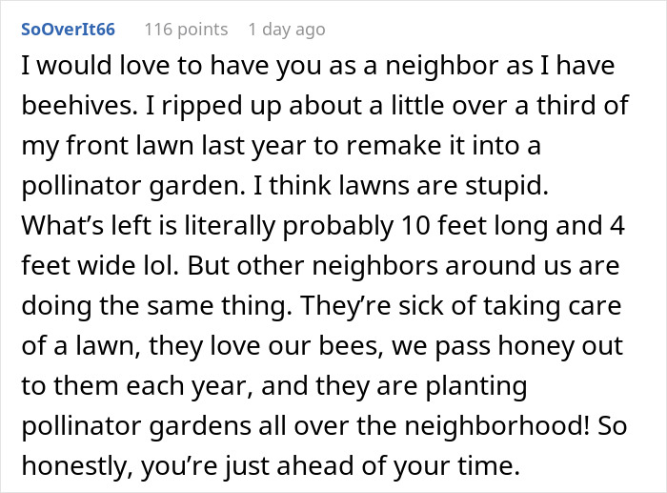This screenshot has width=667, height=493.
Task: Open the SoOverIt66 user profile link
Action: [68, 30]
